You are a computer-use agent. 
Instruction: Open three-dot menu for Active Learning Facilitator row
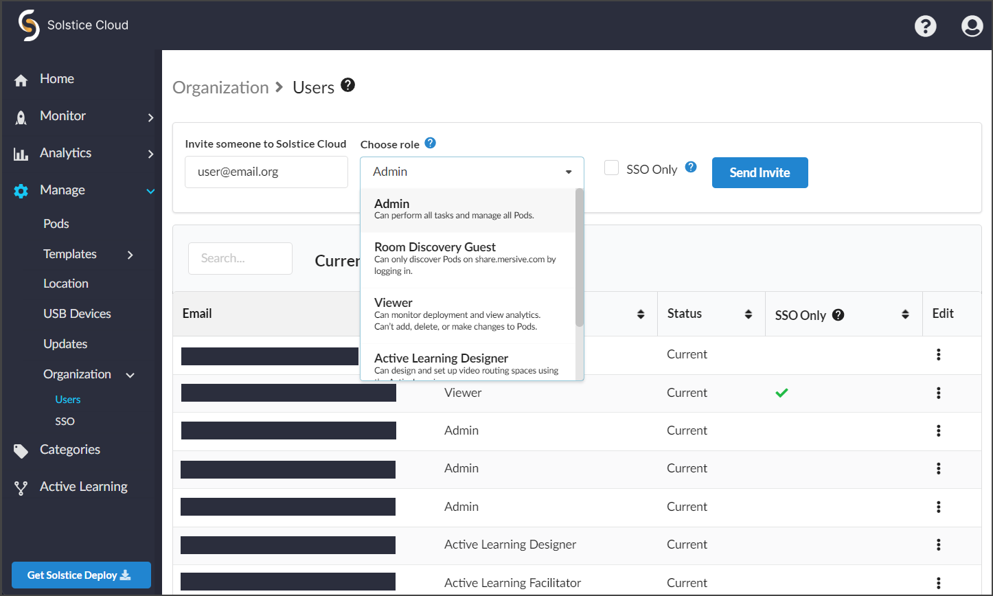point(939,583)
